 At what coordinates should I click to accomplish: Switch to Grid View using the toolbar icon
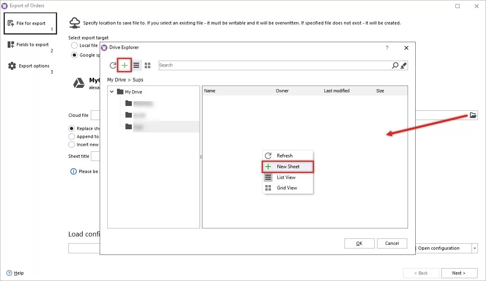(x=148, y=65)
